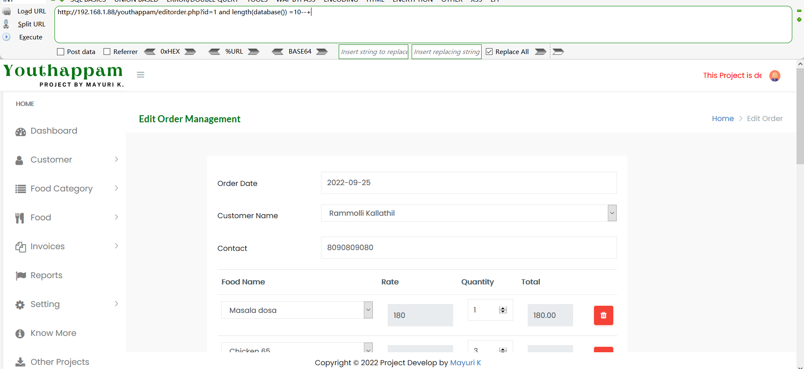
Task: Click the Execute play icon
Action: click(6, 37)
